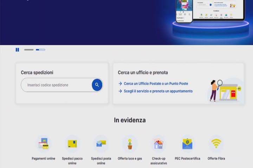
Task: Pause the banner carousel
Action: (17, 50)
